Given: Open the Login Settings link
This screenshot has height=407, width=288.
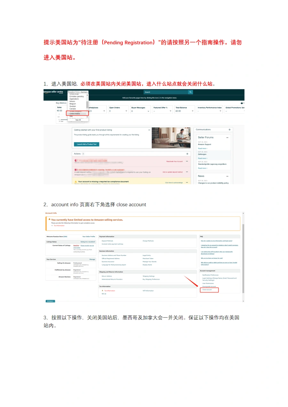Looking at the screenshot, I should (x=220, y=279).
